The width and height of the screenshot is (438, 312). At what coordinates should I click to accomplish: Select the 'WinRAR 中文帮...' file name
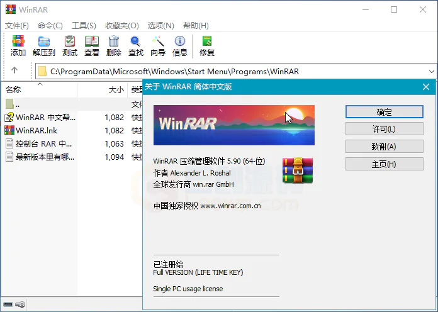tap(45, 117)
